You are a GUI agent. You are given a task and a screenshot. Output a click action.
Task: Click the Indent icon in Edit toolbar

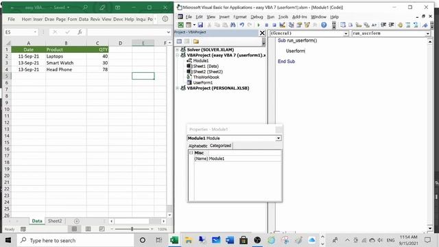(383, 25)
